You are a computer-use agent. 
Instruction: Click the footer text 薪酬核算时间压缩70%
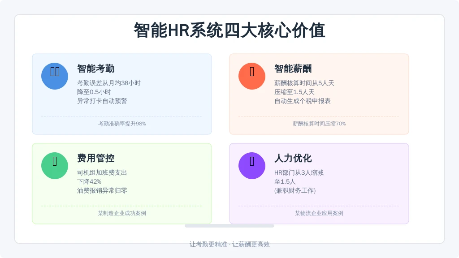click(319, 124)
